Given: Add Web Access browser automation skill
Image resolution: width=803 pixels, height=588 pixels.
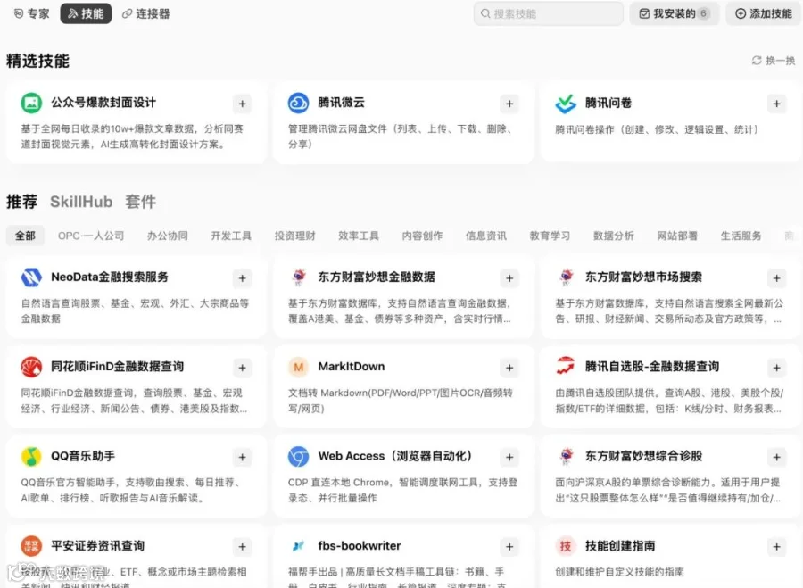Looking at the screenshot, I should pos(509,458).
